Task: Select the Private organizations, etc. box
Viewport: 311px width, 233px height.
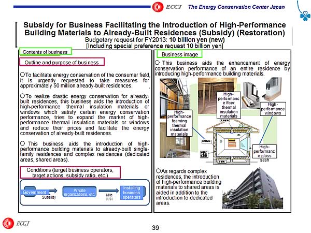Action: (79, 192)
